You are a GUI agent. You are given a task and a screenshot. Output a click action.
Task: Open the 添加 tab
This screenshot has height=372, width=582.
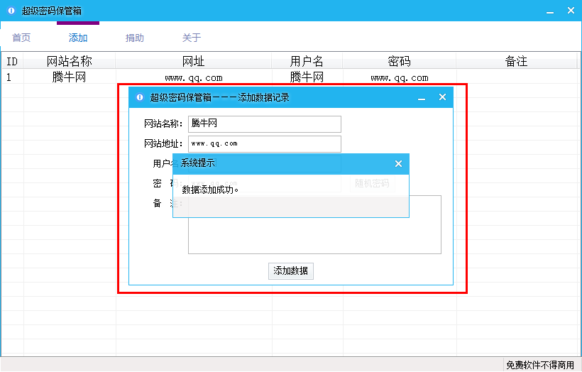pos(78,38)
